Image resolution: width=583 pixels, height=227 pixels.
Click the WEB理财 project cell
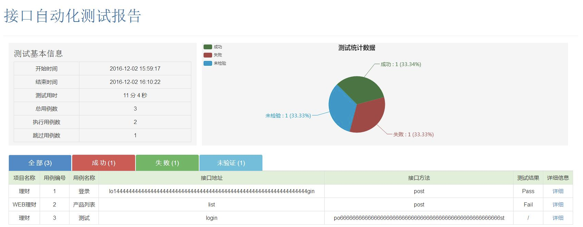coord(24,205)
